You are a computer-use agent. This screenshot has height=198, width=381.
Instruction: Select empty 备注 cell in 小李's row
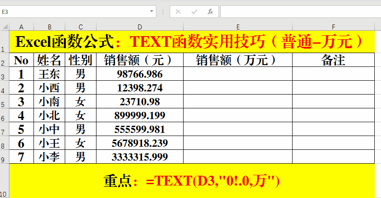click(x=333, y=157)
